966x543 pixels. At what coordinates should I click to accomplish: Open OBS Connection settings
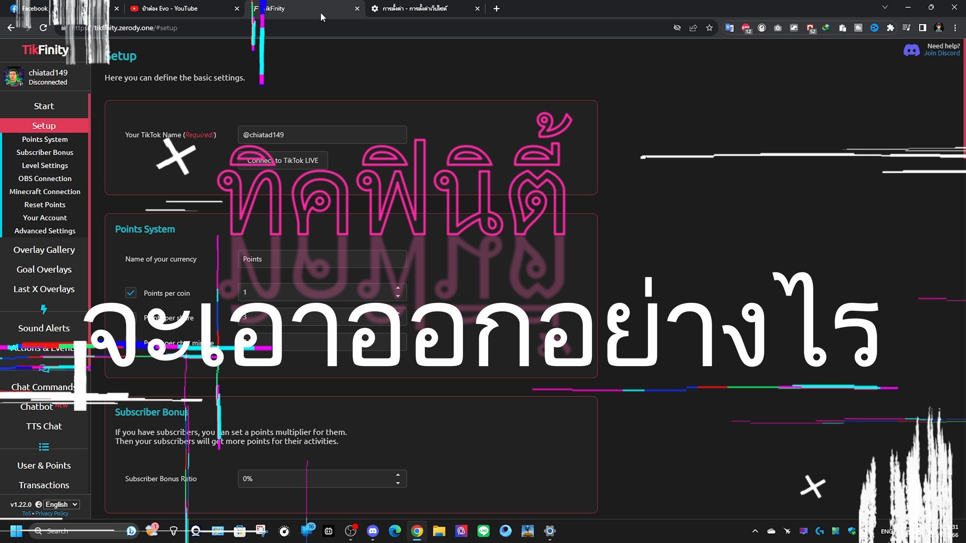coord(45,178)
